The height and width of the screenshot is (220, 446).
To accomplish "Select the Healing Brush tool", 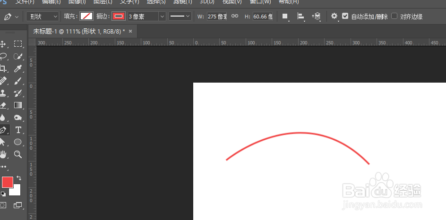I will [x=3, y=81].
